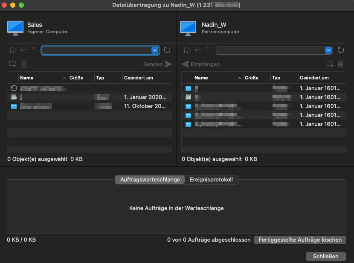Go up one folder in local pane
The image size is (354, 263).
click(x=34, y=50)
